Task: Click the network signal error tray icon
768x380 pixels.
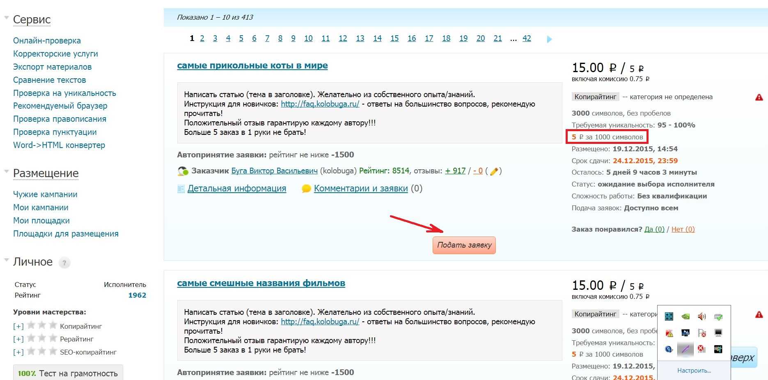Action: (x=702, y=349)
